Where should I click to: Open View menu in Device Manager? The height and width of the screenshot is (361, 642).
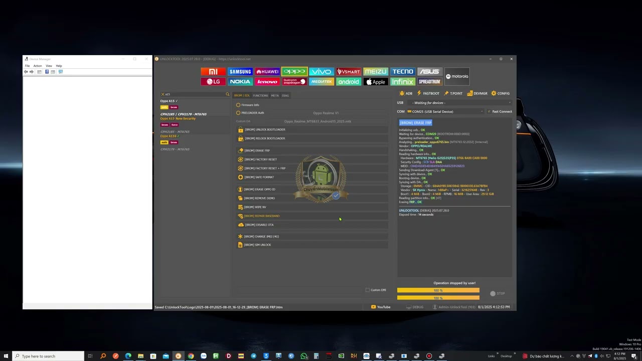point(49,66)
